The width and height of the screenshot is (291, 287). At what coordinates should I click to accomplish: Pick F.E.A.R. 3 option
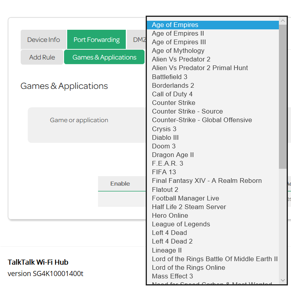213,163
